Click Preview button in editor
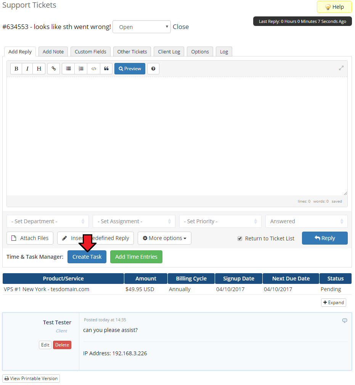This screenshot has width=355, height=385. tap(130, 69)
